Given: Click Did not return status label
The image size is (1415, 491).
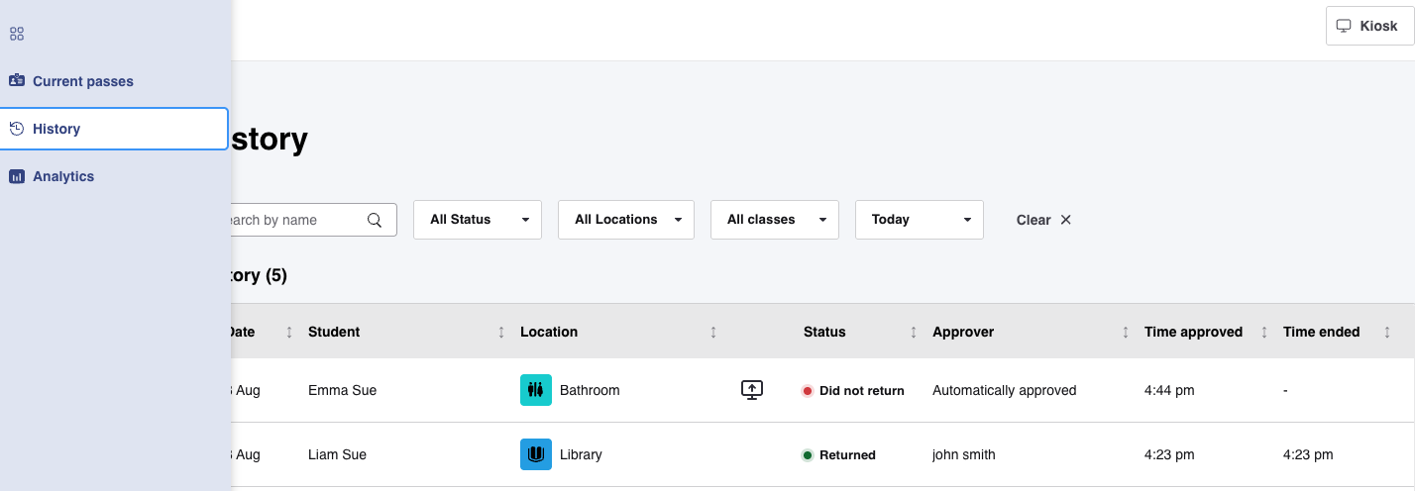Looking at the screenshot, I should [x=862, y=391].
